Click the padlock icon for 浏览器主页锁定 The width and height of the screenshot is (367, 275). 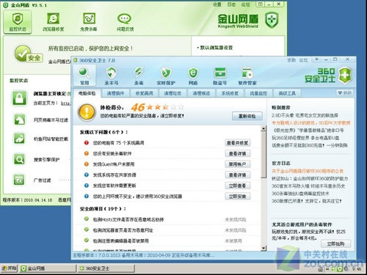pos(19,98)
